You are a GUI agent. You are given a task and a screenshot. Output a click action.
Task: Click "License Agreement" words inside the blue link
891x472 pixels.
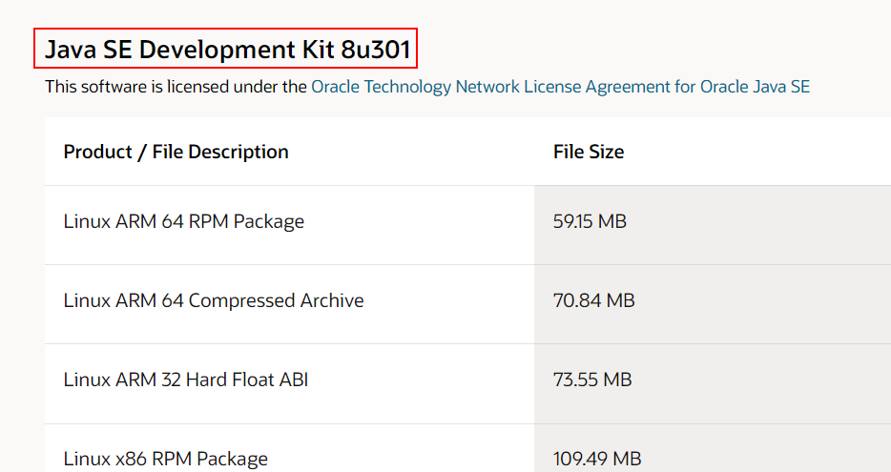(597, 87)
